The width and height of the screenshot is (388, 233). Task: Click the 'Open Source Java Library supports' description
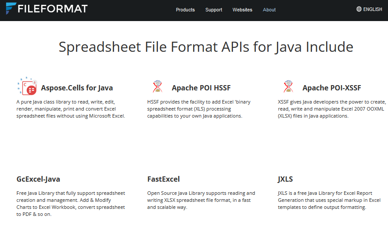click(201, 200)
